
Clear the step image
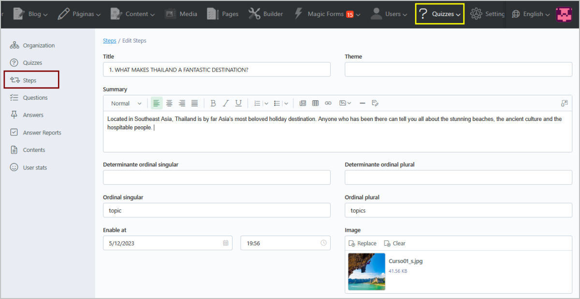[394, 243]
